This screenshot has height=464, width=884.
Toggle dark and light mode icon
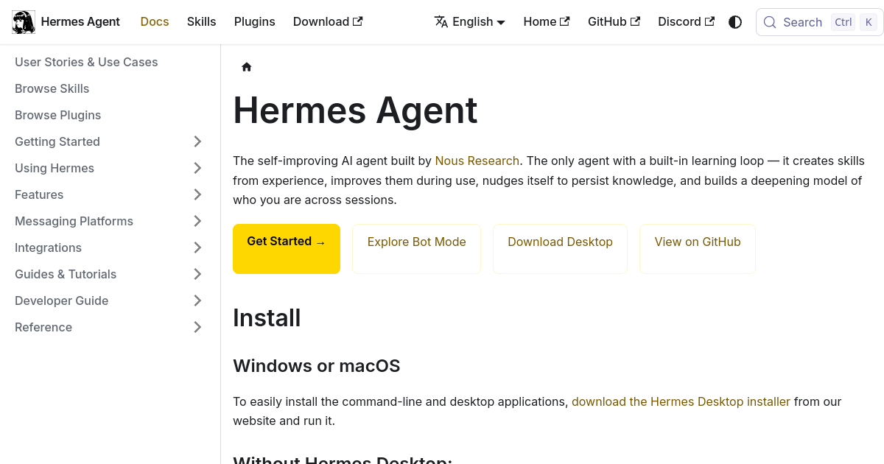[x=735, y=22]
